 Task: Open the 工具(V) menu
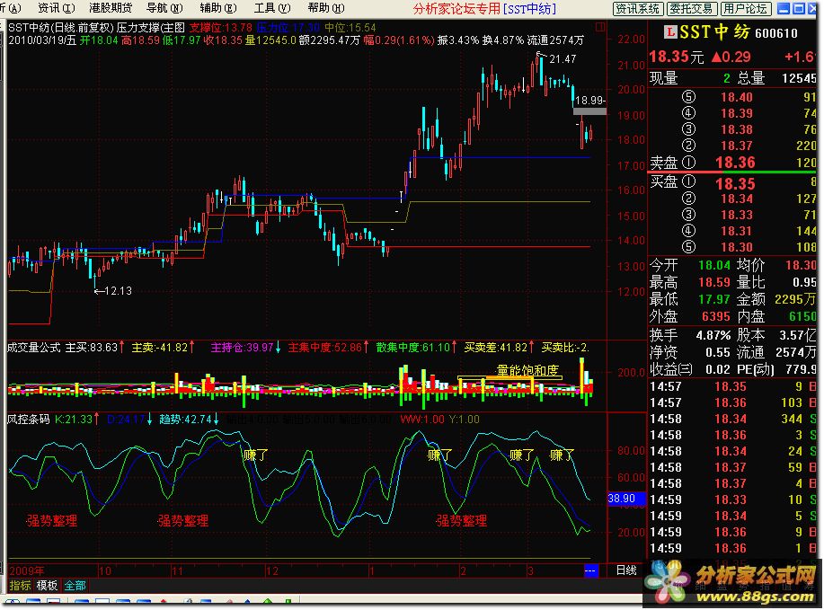pos(272,8)
